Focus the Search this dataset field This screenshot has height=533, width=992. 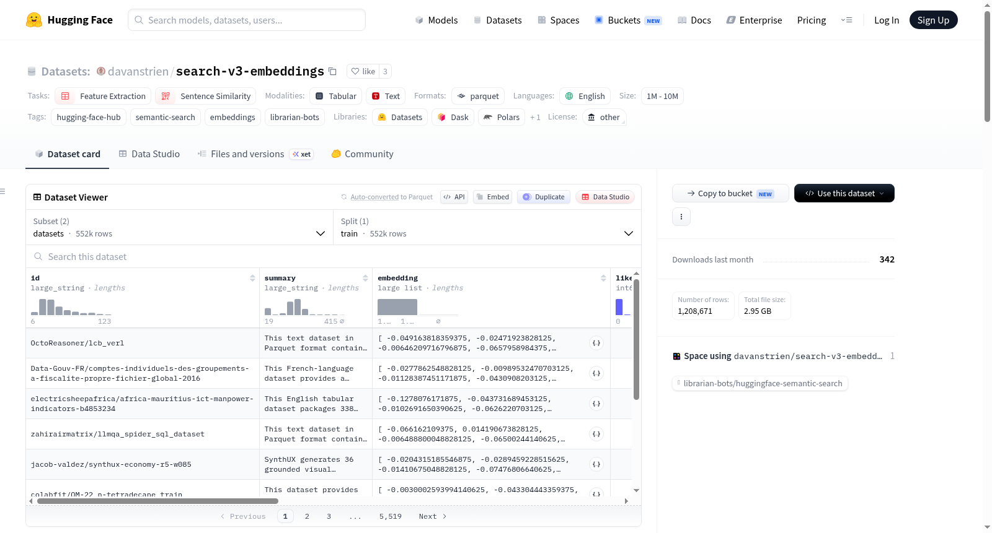pyautogui.click(x=334, y=256)
